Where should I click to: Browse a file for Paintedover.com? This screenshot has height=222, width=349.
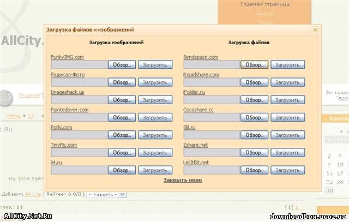coord(122,118)
